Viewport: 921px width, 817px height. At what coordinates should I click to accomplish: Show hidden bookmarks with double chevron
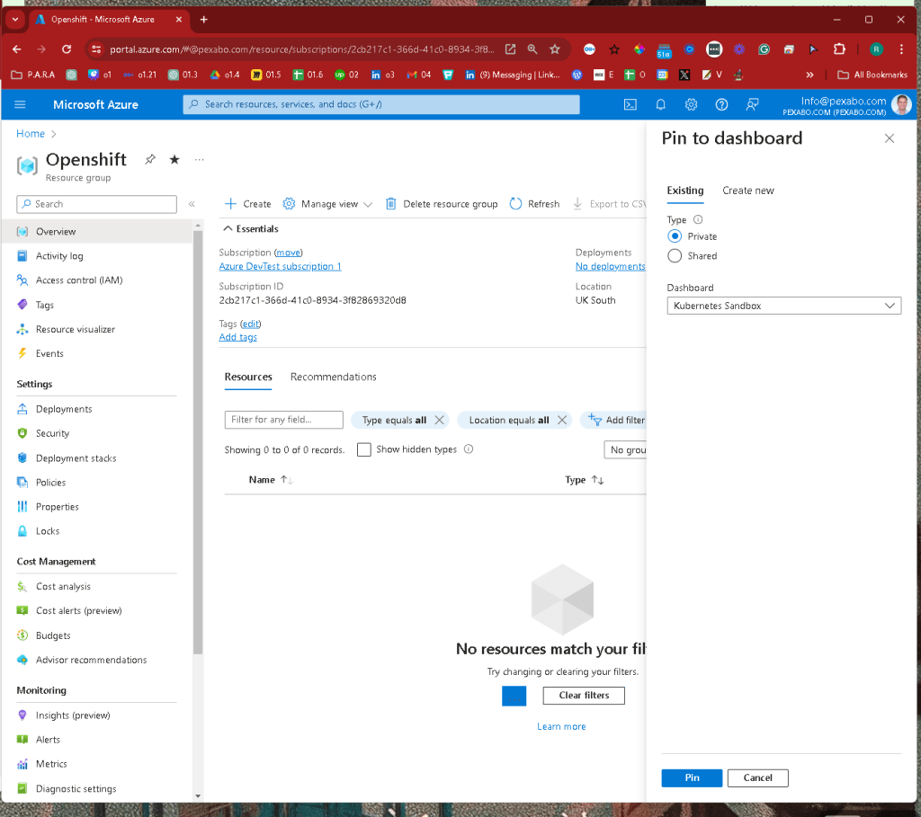[810, 75]
